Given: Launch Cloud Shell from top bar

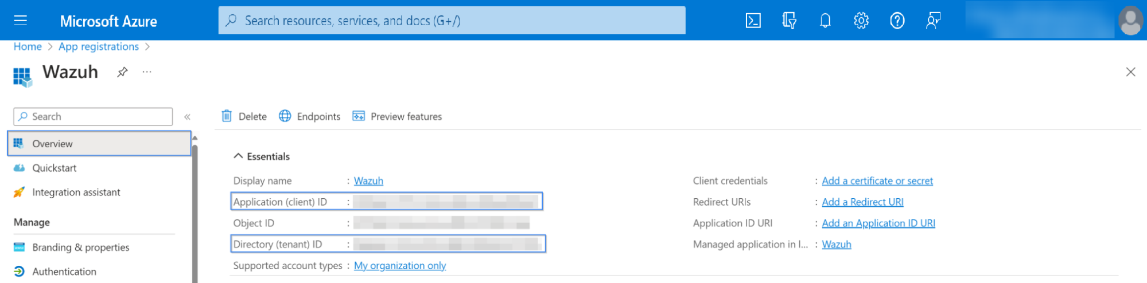Looking at the screenshot, I should pyautogui.click(x=753, y=21).
